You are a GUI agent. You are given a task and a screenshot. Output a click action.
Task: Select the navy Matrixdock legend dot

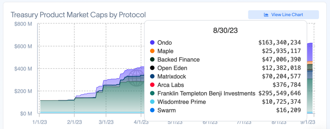click(x=152, y=77)
